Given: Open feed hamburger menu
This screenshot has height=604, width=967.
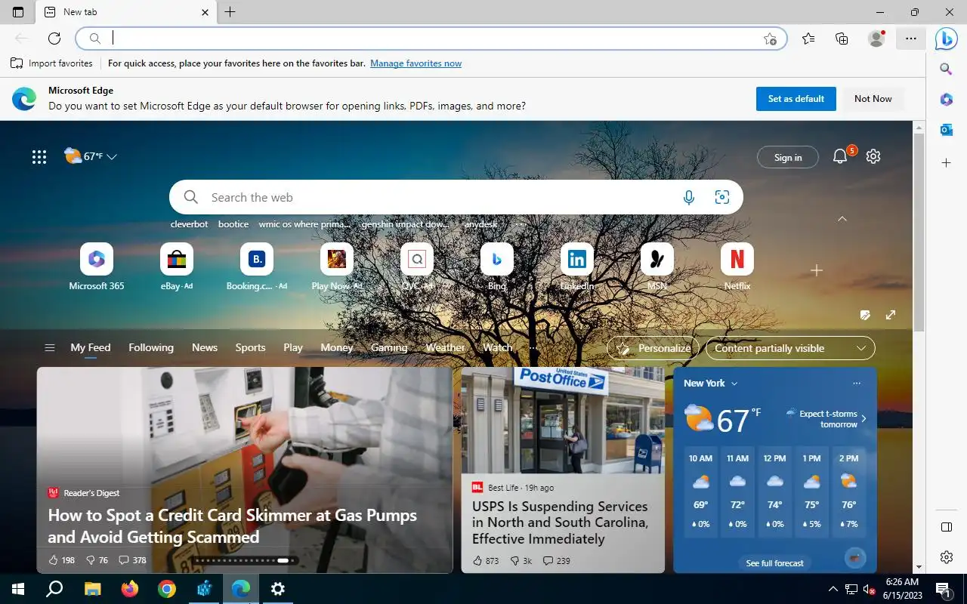Looking at the screenshot, I should click(x=50, y=348).
